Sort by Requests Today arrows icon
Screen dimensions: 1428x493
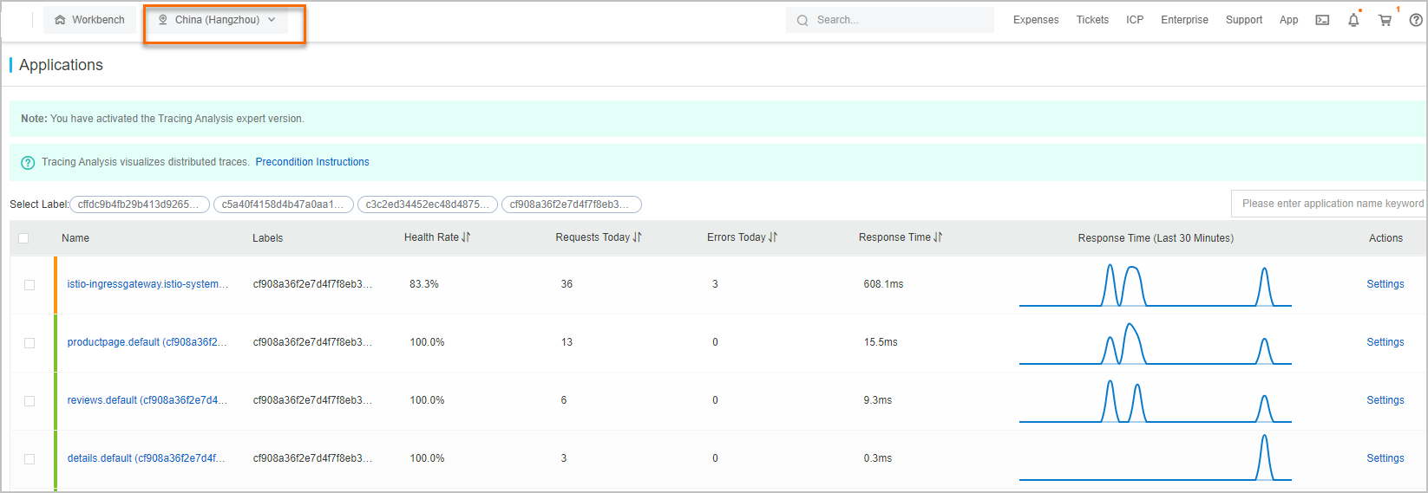[x=638, y=237]
